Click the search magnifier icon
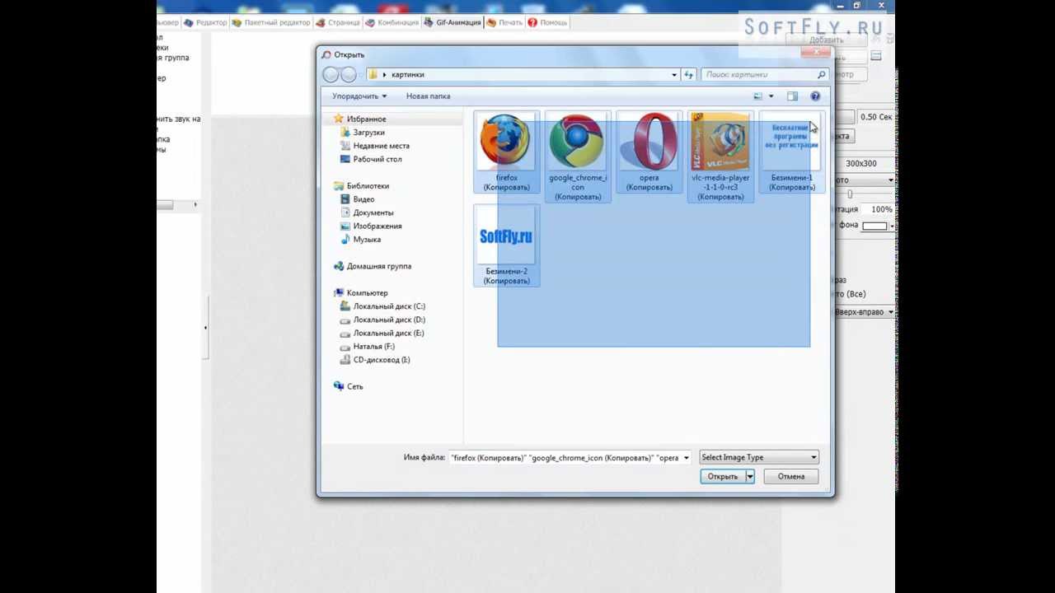Image resolution: width=1055 pixels, height=593 pixels. point(821,75)
